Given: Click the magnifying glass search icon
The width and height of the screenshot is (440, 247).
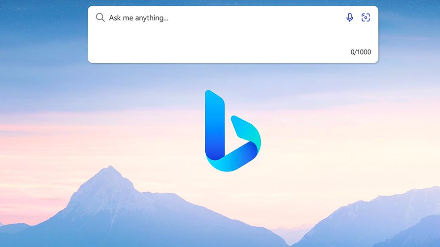Looking at the screenshot, I should 100,18.
